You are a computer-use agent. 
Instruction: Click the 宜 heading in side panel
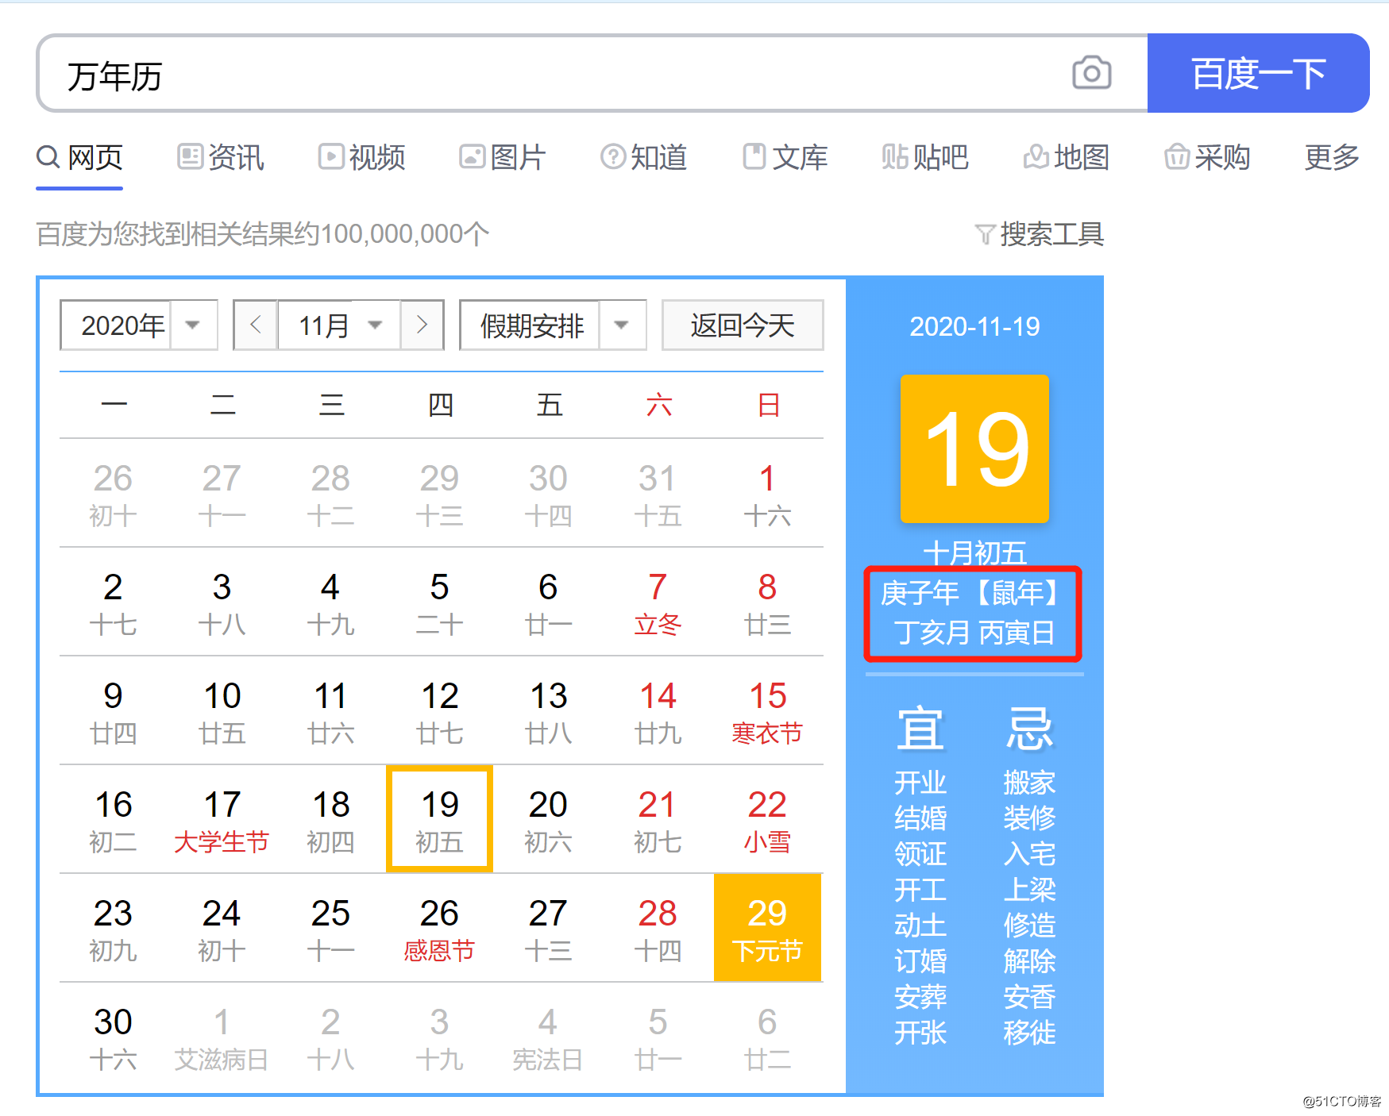click(x=920, y=729)
